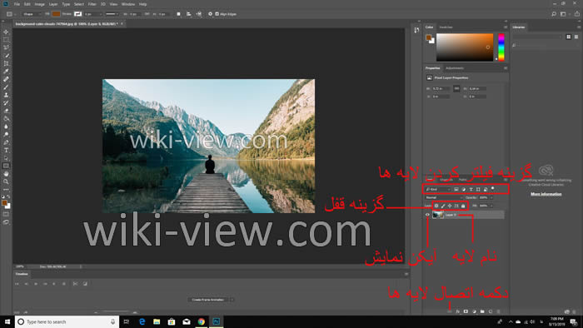Add a layer style with fx icon
The width and height of the screenshot is (583, 328).
pyautogui.click(x=458, y=311)
